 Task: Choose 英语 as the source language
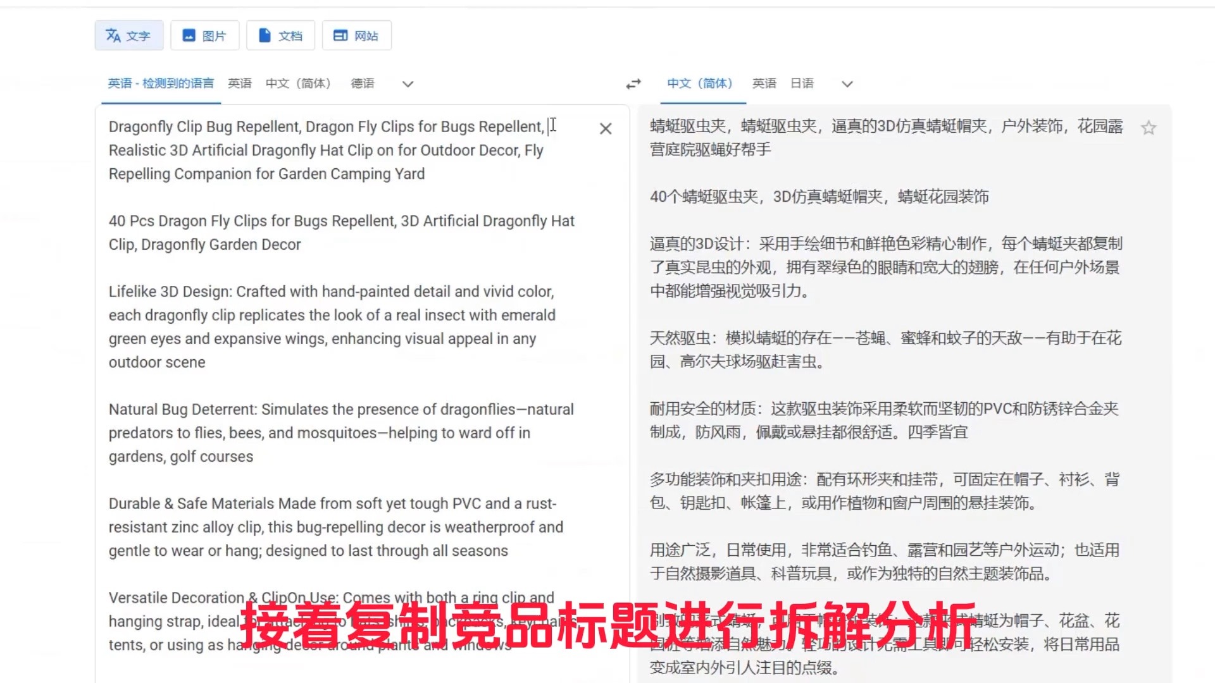click(x=240, y=83)
